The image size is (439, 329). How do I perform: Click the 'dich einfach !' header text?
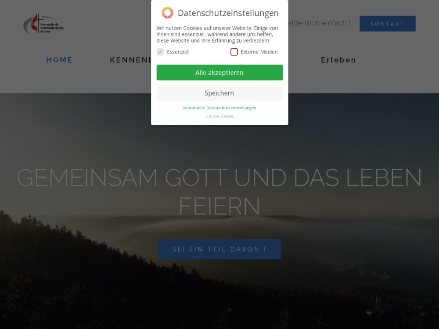(x=327, y=23)
